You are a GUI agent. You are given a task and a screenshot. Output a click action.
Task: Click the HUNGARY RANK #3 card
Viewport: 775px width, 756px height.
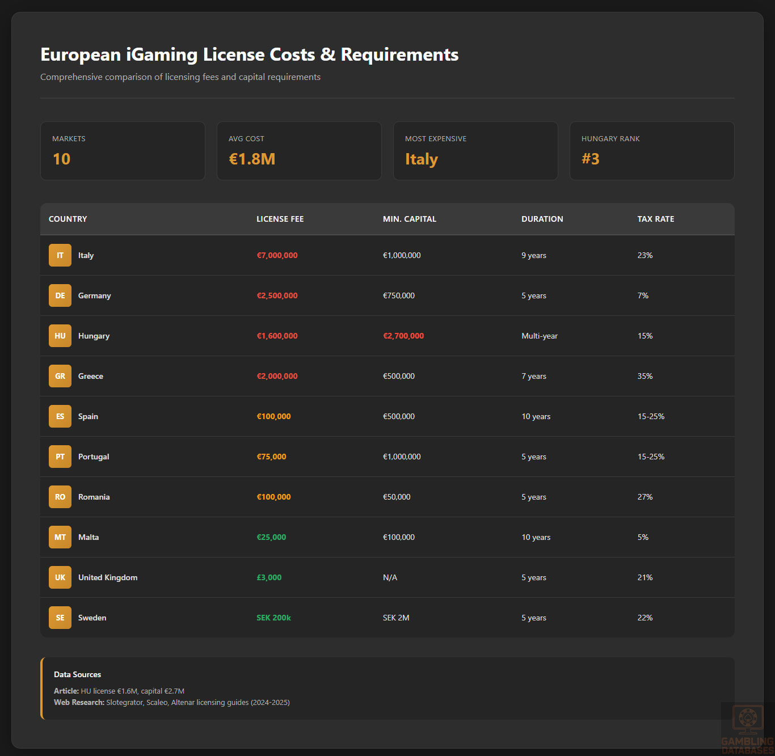pos(652,151)
